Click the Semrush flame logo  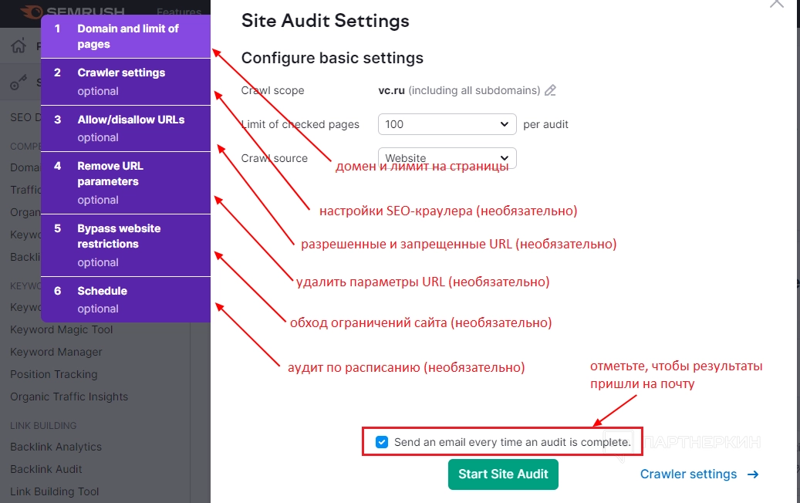point(31,12)
